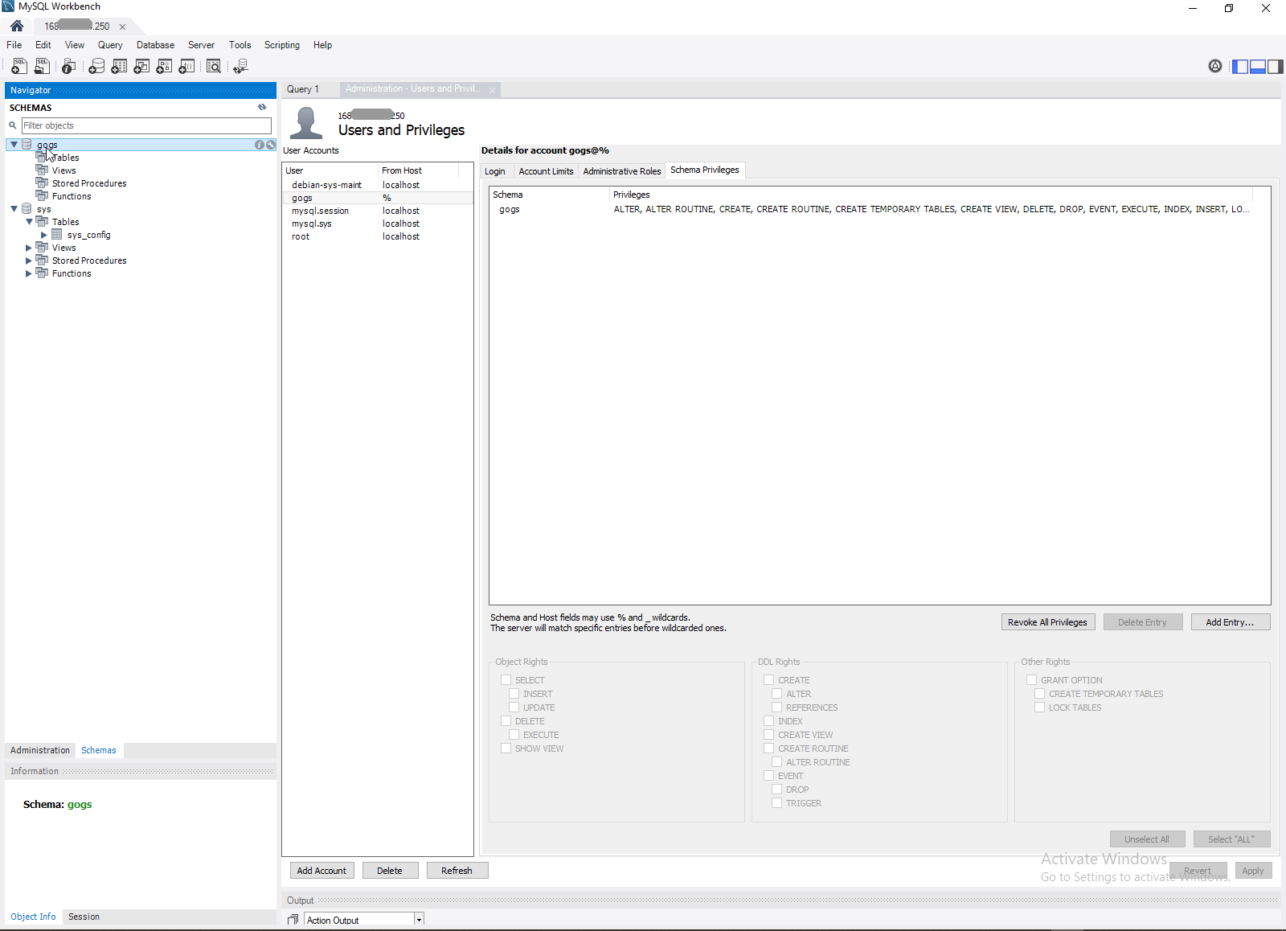
Task: Tick the DELETE checkbox
Action: click(506, 721)
